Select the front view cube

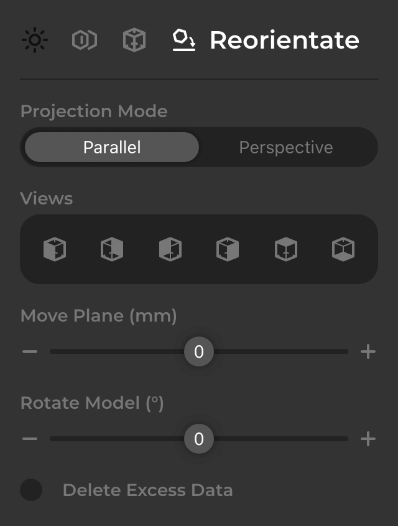click(55, 249)
